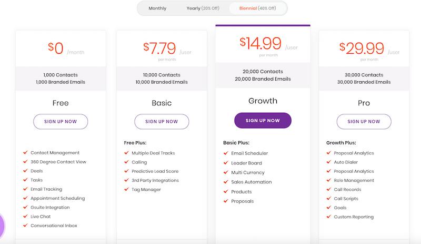The width and height of the screenshot is (421, 244).
Task: Click the purple chat bubble at the page edge
Action: click(2, 226)
